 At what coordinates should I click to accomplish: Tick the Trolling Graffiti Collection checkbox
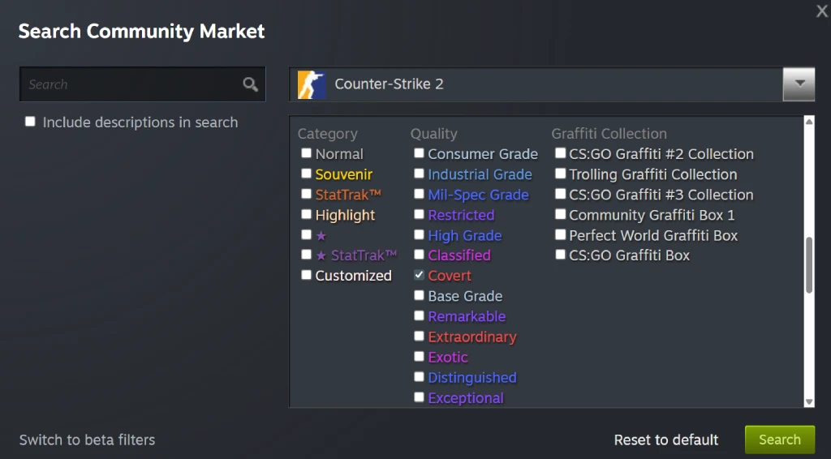(x=560, y=174)
